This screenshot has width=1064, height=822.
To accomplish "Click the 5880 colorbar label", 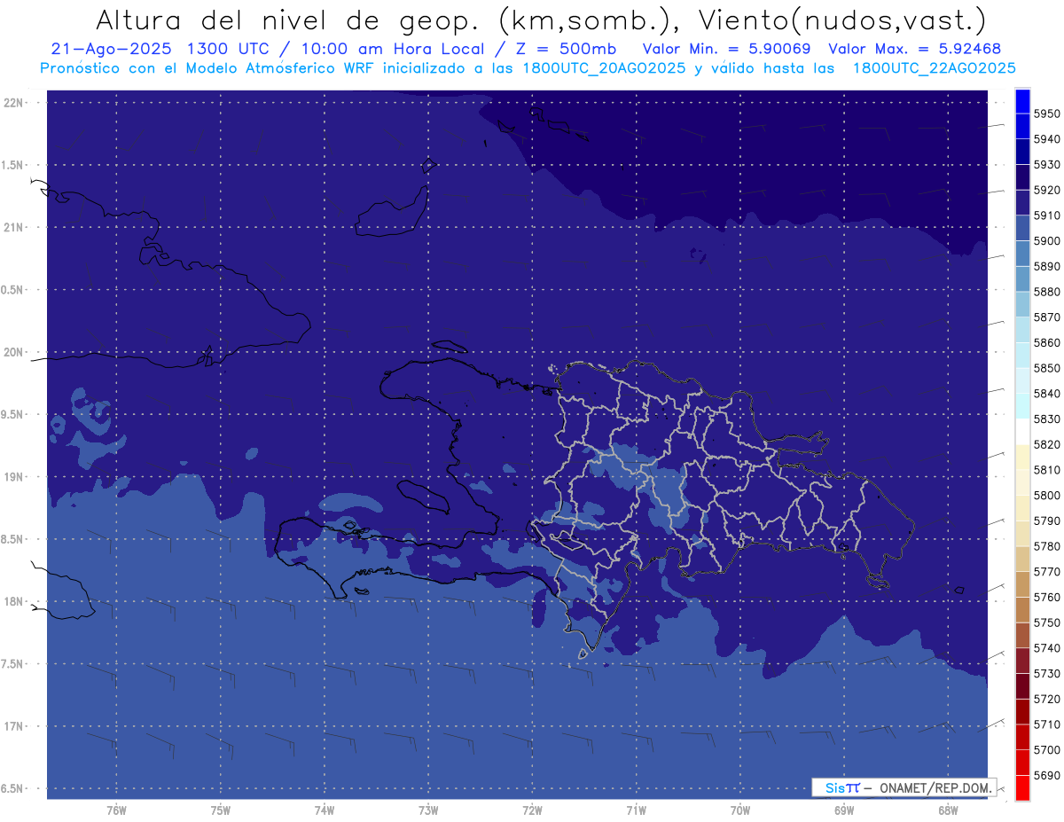I will point(1047,292).
